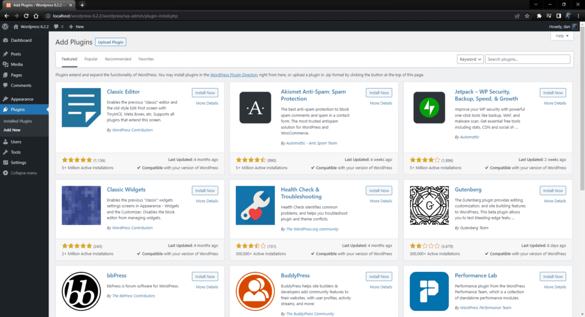
Task: Click the Classic Editor plugin icon
Action: pyautogui.click(x=81, y=107)
